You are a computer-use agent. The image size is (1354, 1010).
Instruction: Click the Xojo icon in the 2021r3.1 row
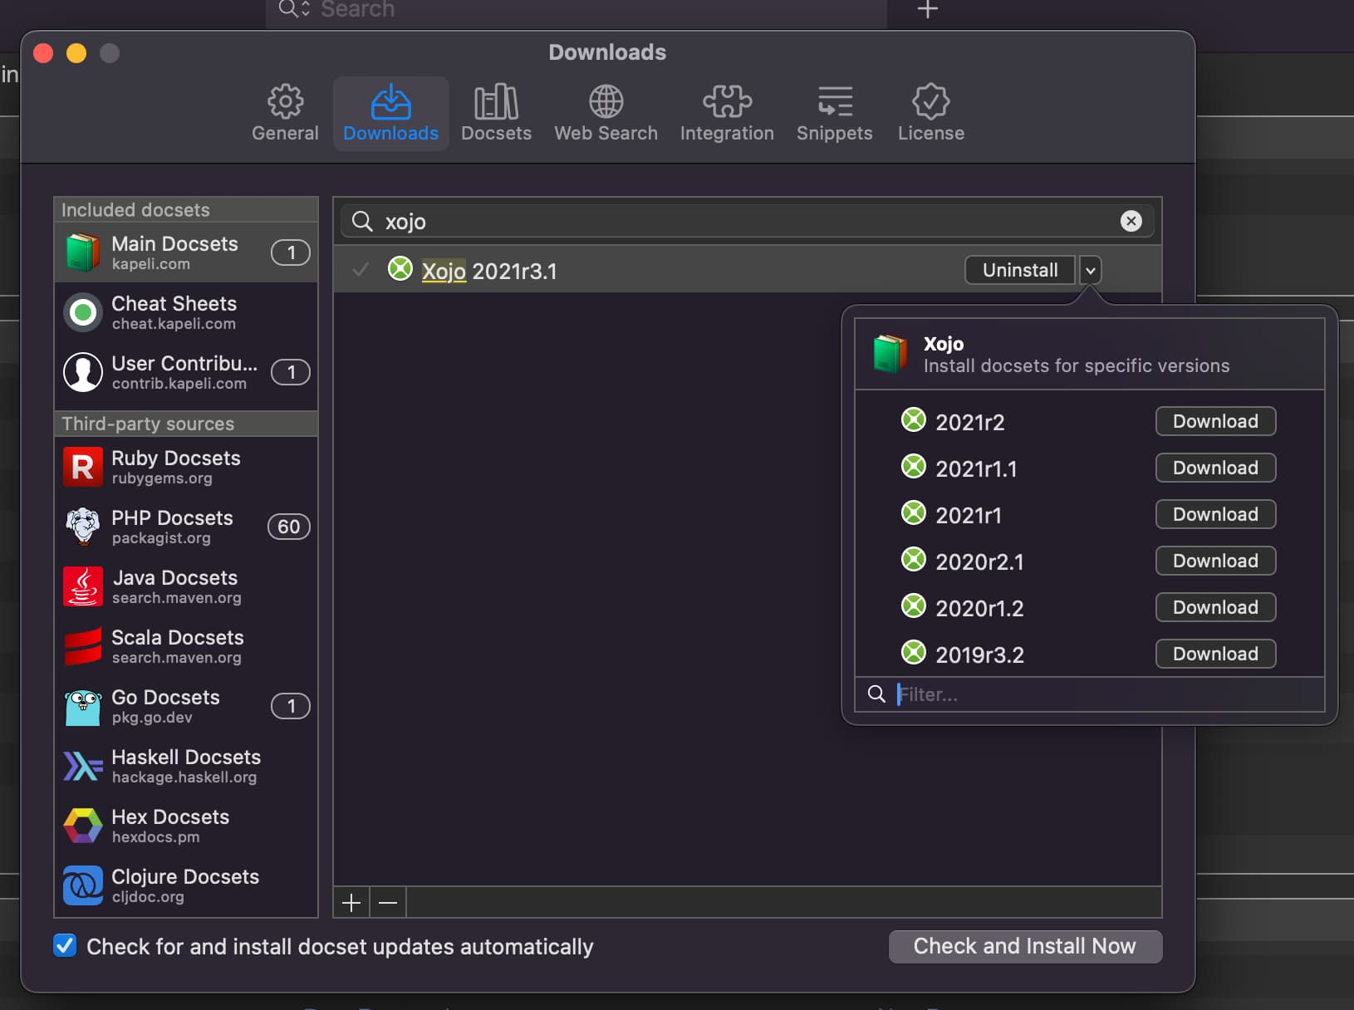point(400,269)
